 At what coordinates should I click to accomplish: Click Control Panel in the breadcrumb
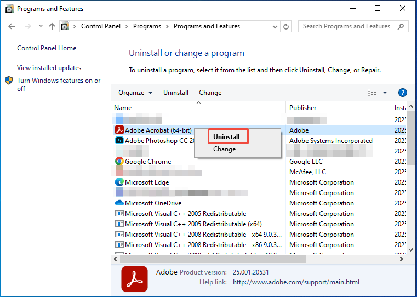point(101,26)
